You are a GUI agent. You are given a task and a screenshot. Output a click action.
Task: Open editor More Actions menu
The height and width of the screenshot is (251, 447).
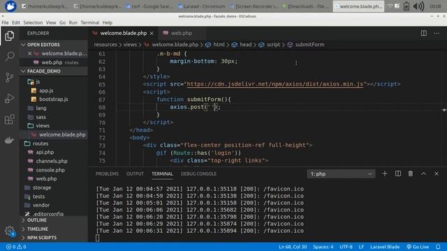tap(437, 33)
